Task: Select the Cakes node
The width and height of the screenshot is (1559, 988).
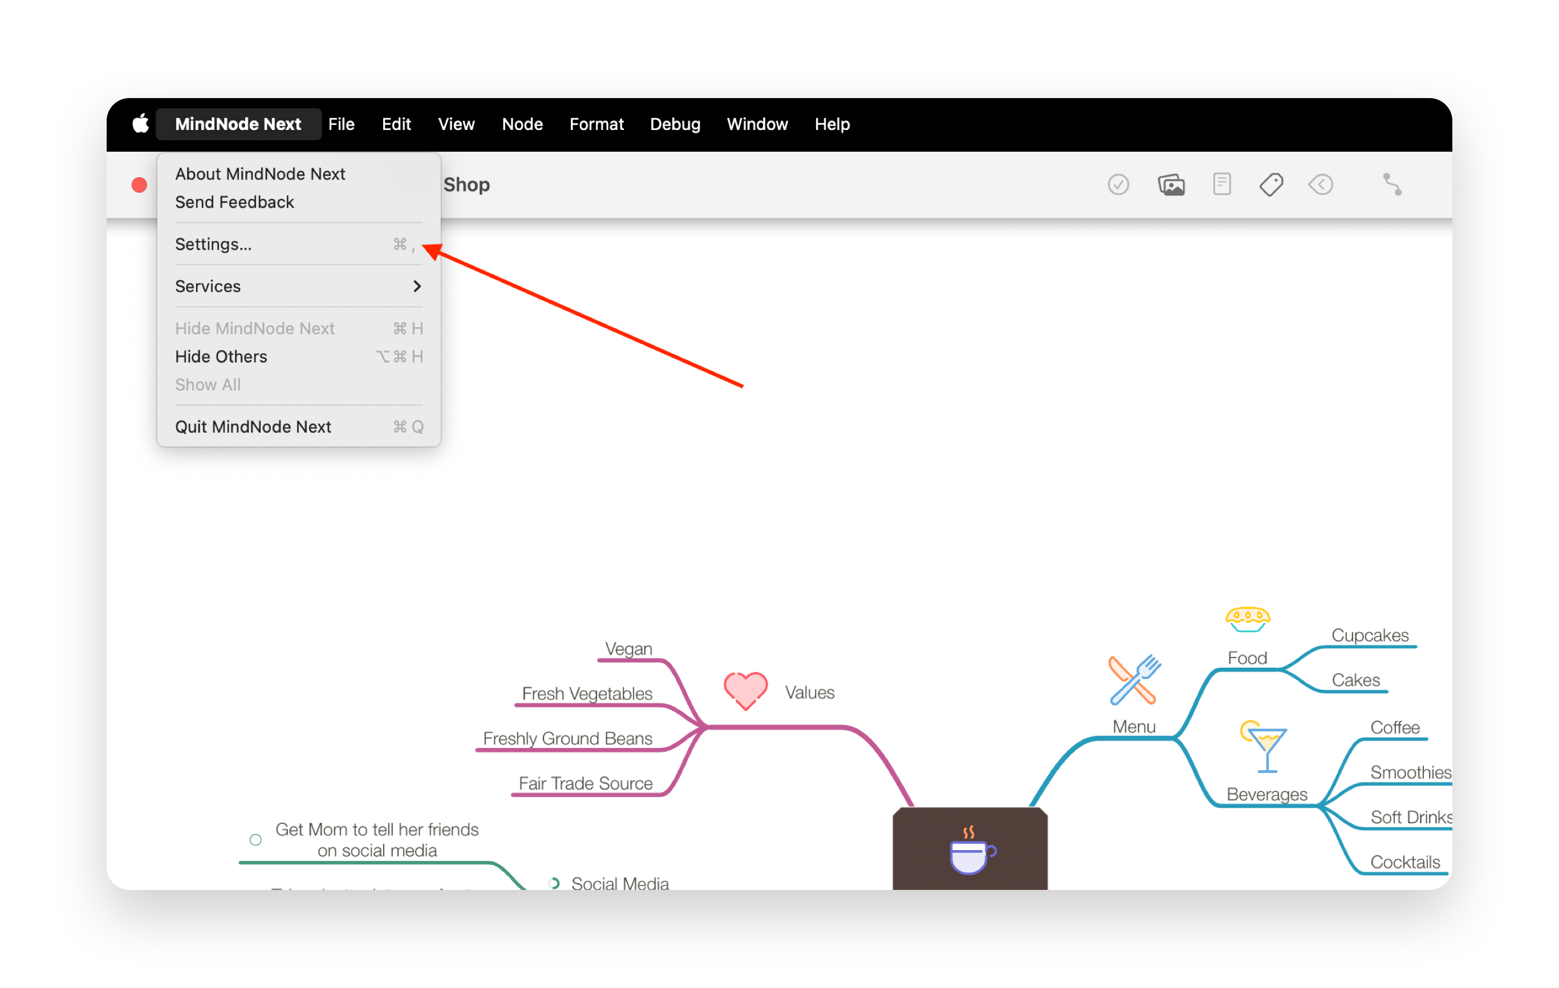Action: [x=1355, y=680]
